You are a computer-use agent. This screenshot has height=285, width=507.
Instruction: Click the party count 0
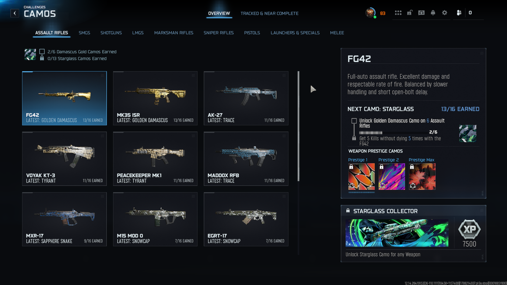[470, 13]
